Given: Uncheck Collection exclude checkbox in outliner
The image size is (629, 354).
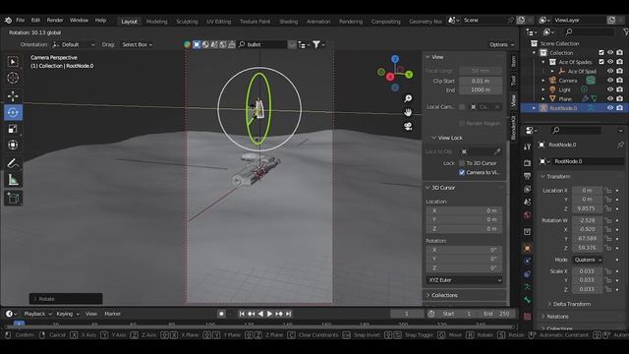Looking at the screenshot, I should pos(601,52).
